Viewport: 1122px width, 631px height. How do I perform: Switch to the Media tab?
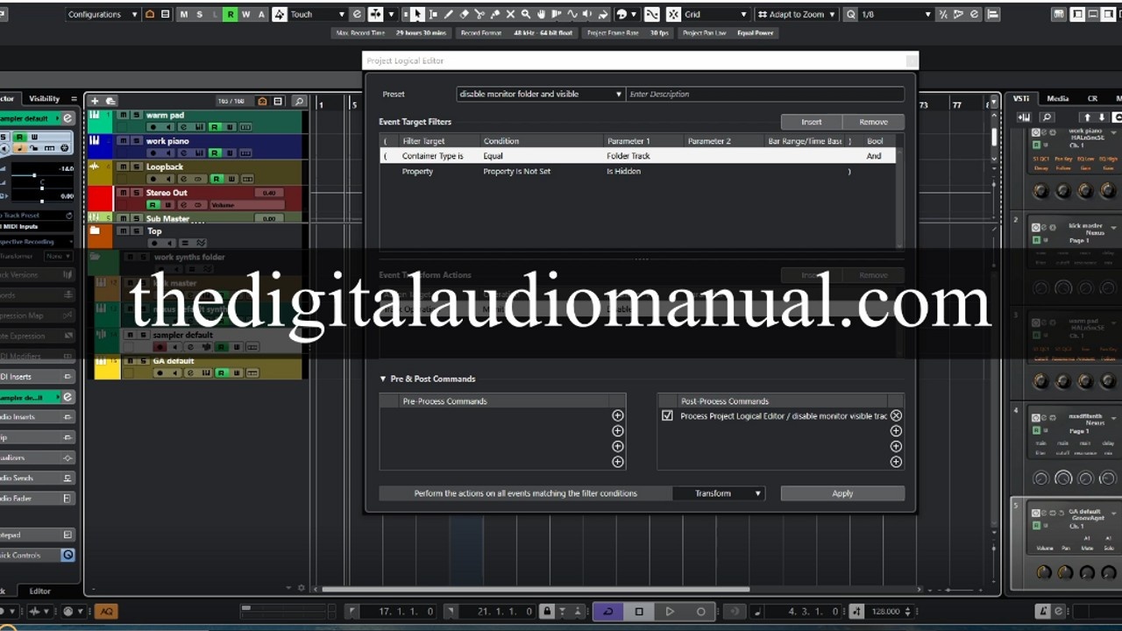point(1058,99)
